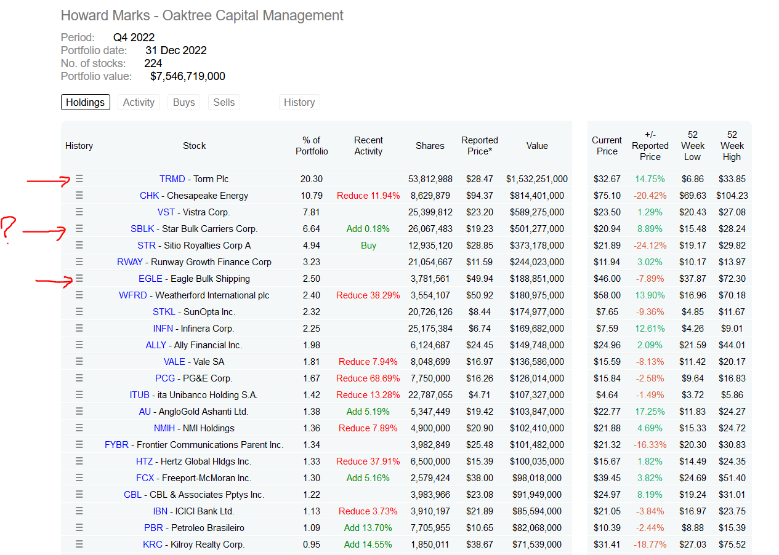Image resolution: width=779 pixels, height=555 pixels.
Task: Sort by the Stock column header
Action: (x=195, y=146)
